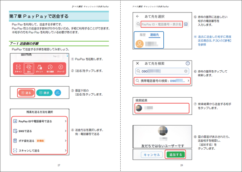Image resolution: width=242 pixels, height=172 pixels.
Task: Switch to the 連絡先 tab
Action: tap(155, 35)
